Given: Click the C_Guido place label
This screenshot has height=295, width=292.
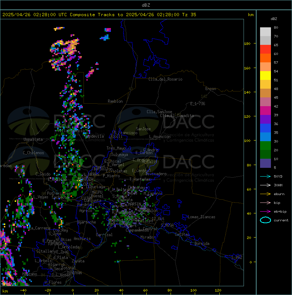Looking at the screenshot, I should tap(43, 174).
